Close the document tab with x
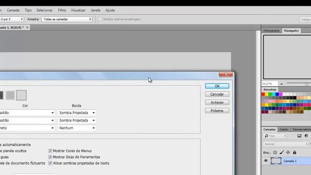This screenshot has width=311, height=175. [x=27, y=27]
